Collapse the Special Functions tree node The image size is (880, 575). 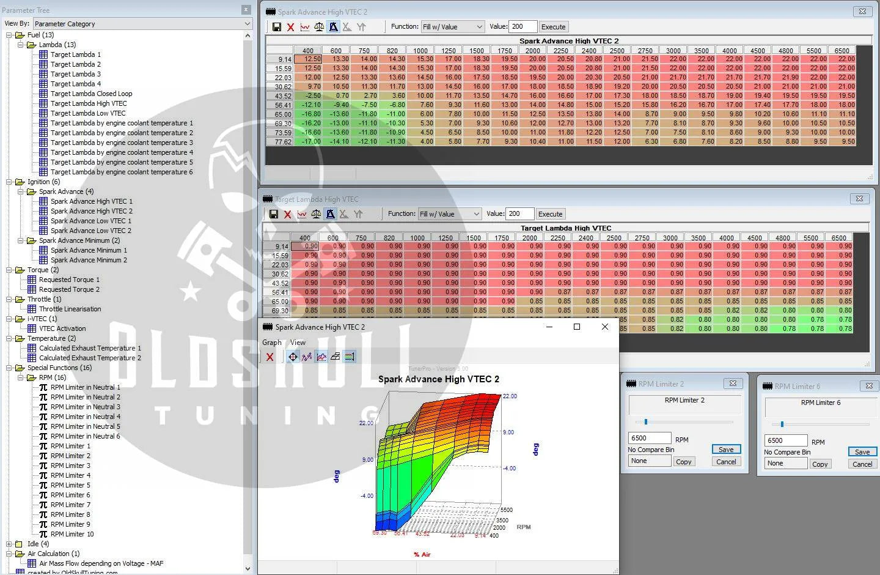point(10,368)
